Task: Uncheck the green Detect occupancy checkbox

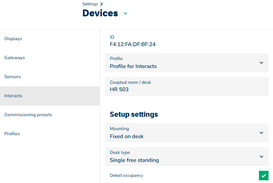Action: point(263,176)
